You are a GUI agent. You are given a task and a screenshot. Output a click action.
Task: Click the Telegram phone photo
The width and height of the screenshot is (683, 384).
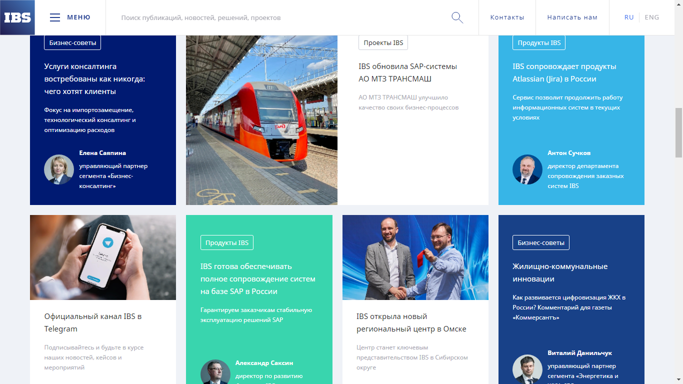pos(102,257)
